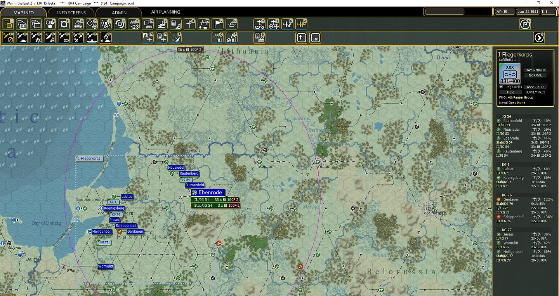Select the F7 aircraft and ship mode icon
Screen dimensions: 559x296
click(x=92, y=38)
